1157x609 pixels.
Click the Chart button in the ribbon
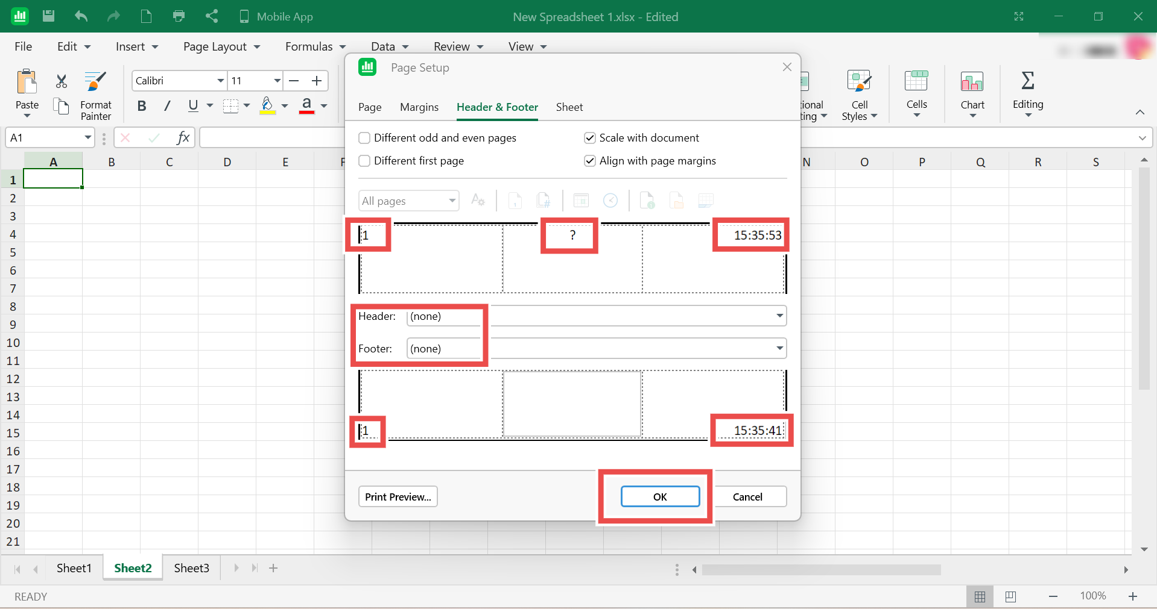pos(972,95)
